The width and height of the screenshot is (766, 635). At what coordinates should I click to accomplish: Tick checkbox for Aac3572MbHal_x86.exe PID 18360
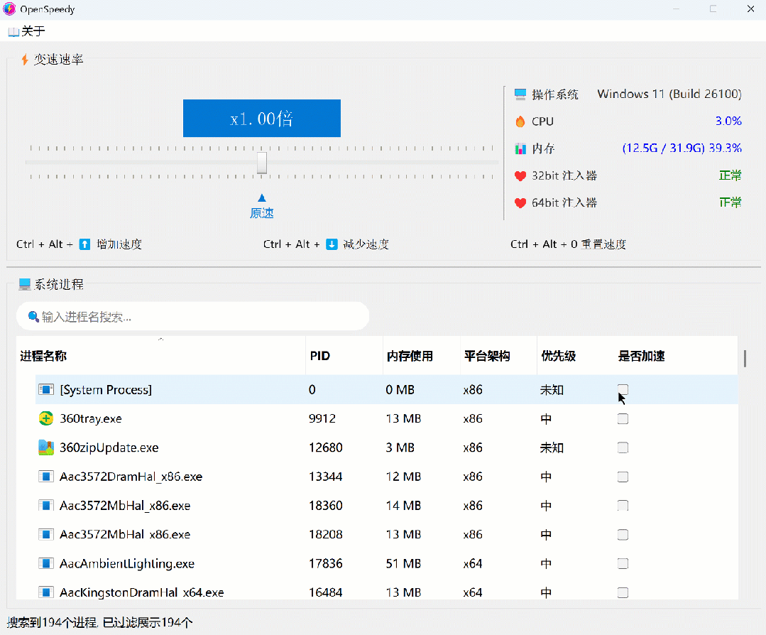(x=623, y=506)
